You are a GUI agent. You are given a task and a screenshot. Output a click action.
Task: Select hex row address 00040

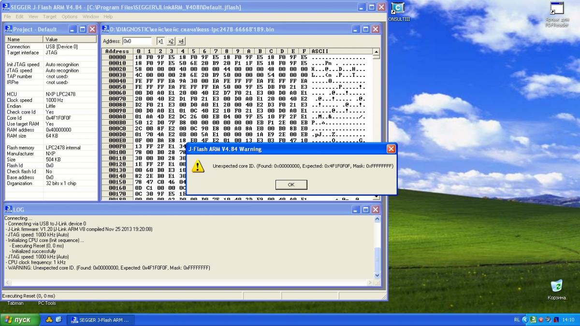[117, 81]
